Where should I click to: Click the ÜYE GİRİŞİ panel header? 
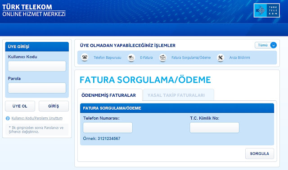point(37,47)
